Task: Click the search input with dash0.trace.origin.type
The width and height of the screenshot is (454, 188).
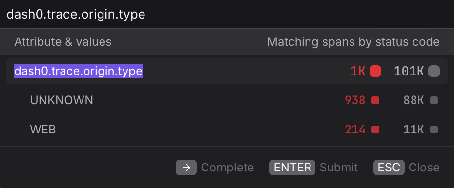Action: (227, 14)
